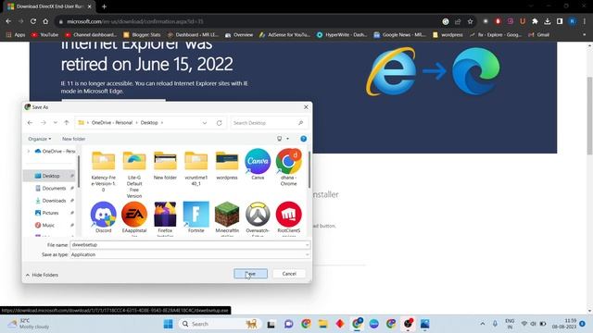Select Pictures in the navigation pane
Image resolution: width=593 pixels, height=333 pixels.
pos(51,213)
